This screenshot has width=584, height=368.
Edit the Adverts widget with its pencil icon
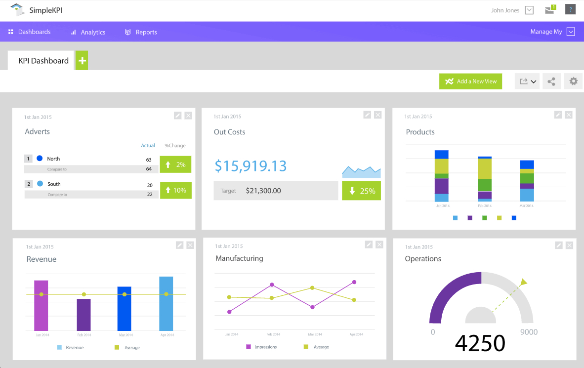[x=178, y=115]
